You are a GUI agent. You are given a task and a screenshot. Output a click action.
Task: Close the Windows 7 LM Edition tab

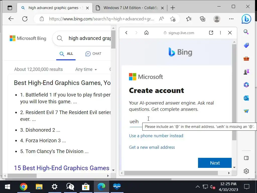162,8
